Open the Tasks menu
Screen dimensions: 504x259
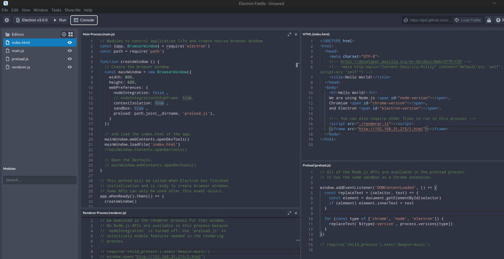pyautogui.click(x=56, y=10)
